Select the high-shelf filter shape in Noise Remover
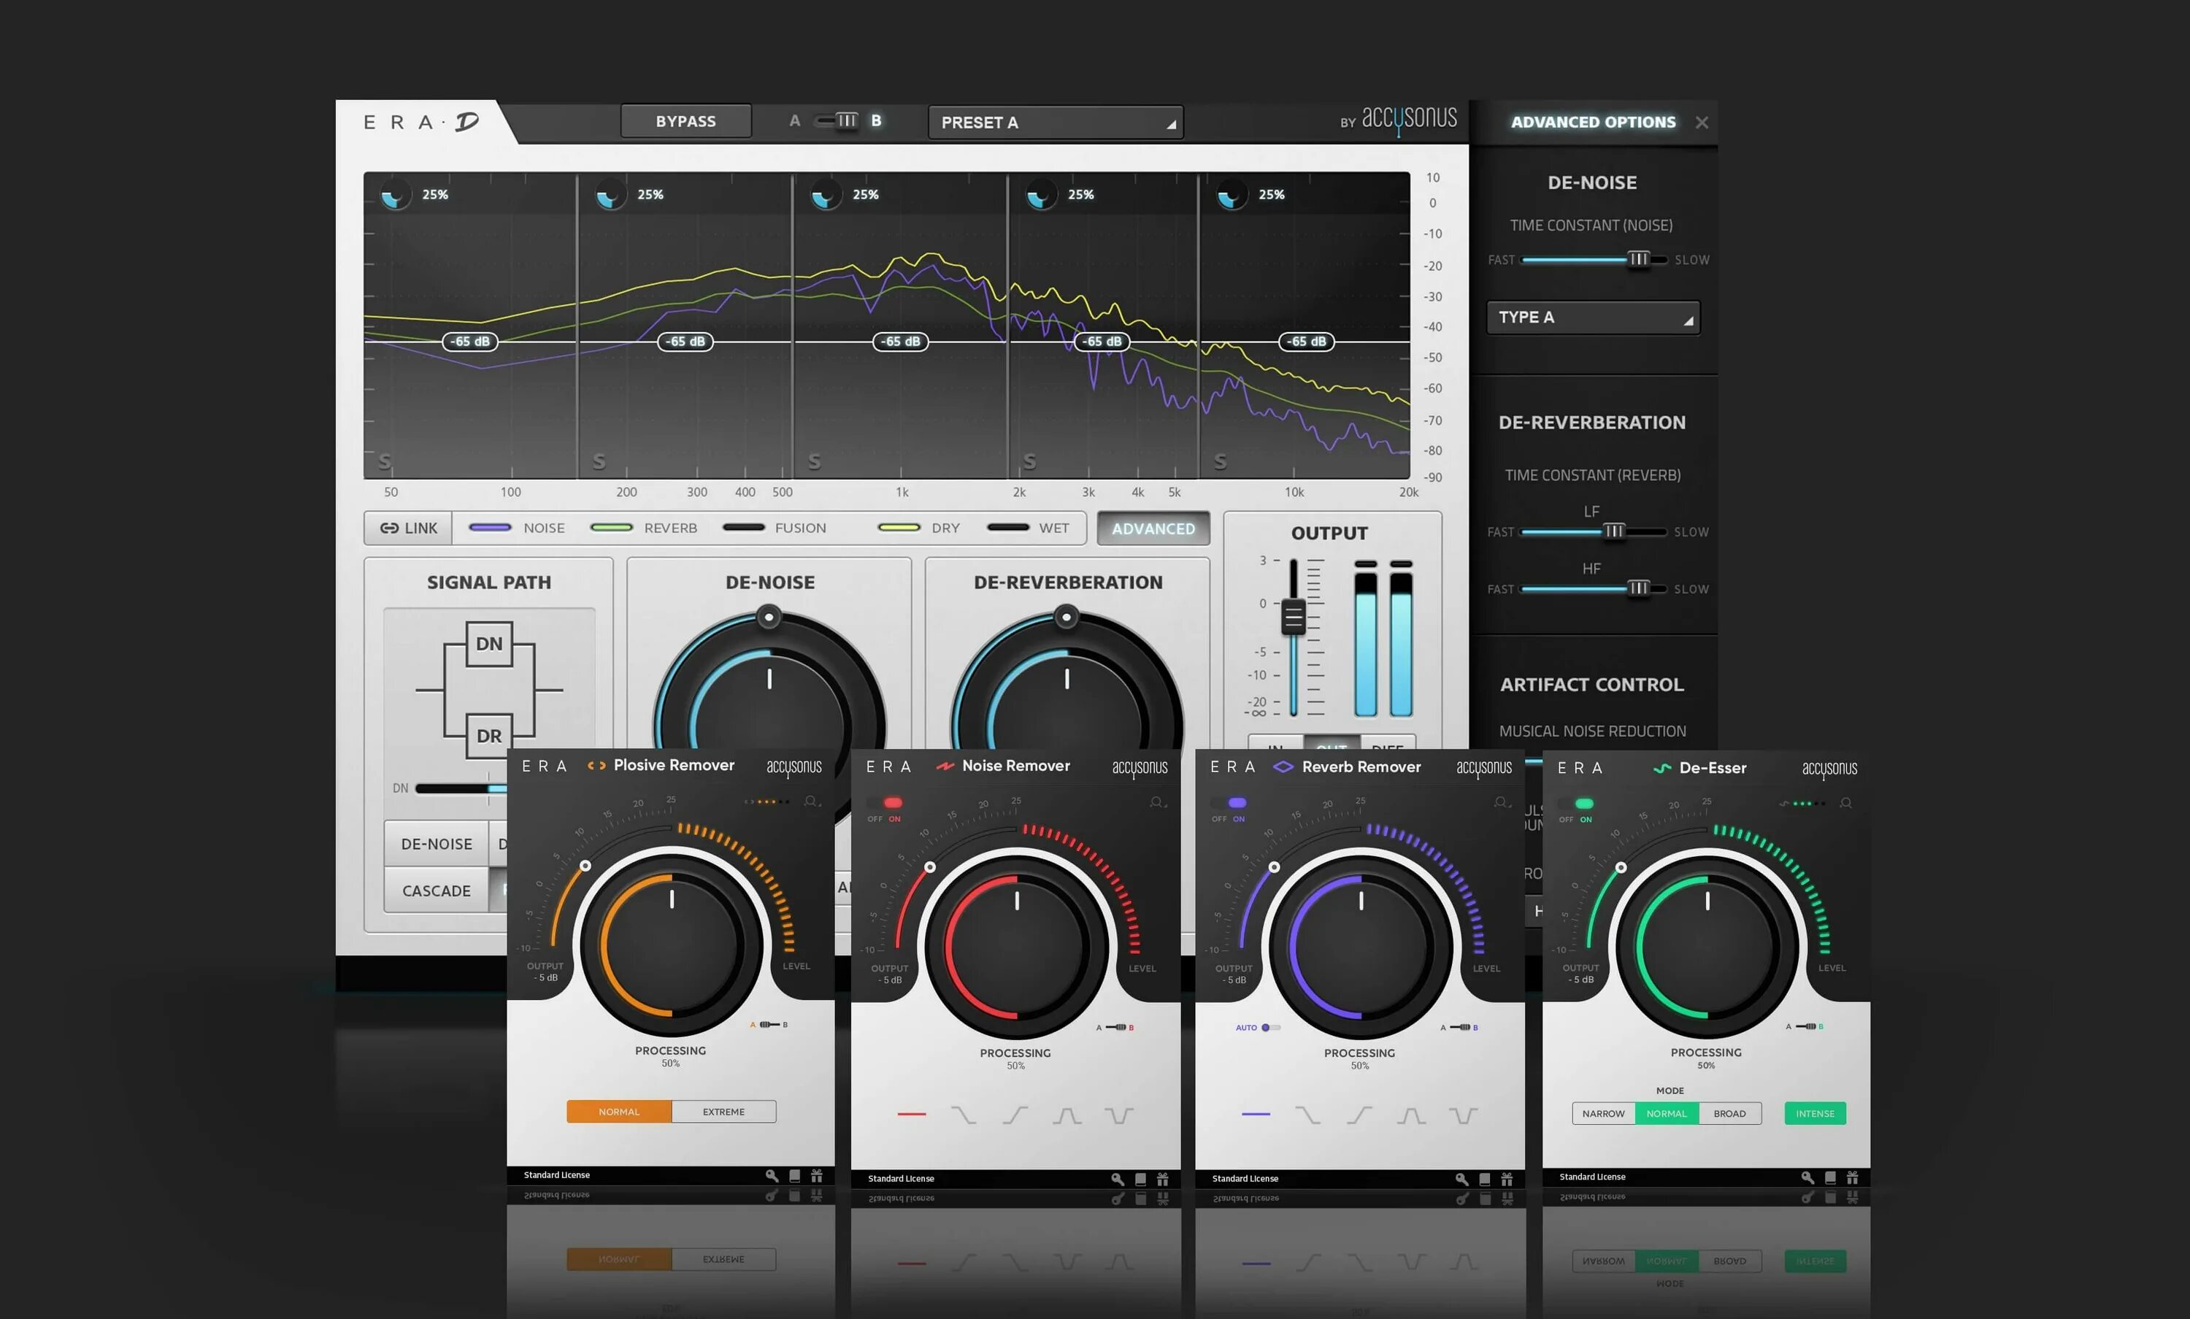The width and height of the screenshot is (2190, 1319). coord(1015,1115)
